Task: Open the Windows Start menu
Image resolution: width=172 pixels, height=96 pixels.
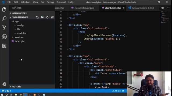Action: tap(2, 95)
